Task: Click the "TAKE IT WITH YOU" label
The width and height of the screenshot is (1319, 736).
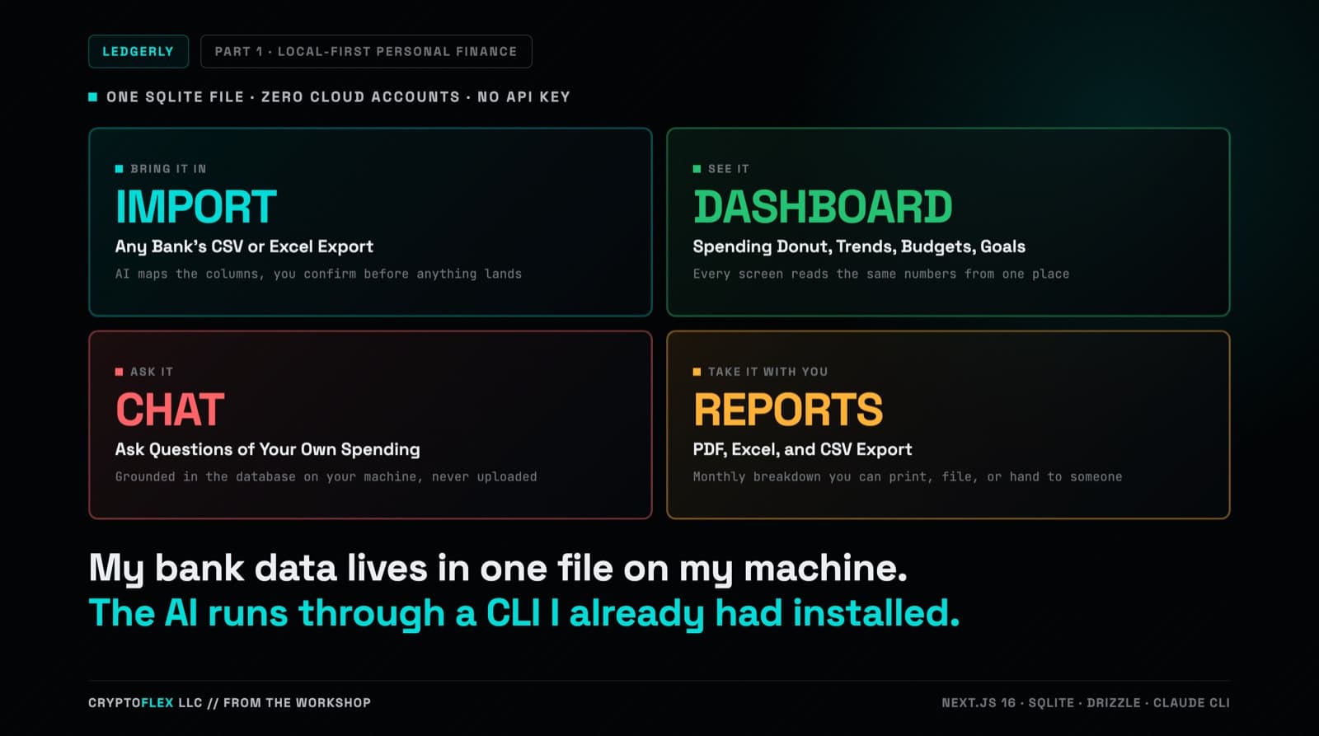Action: pyautogui.click(x=768, y=372)
